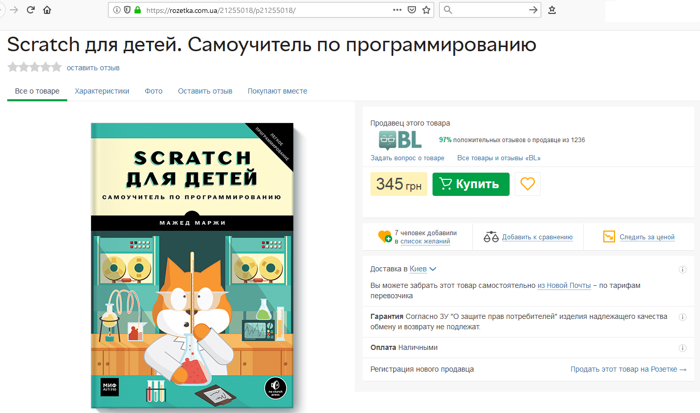
Task: Click the info icon beside Гарантия
Action: (x=682, y=317)
